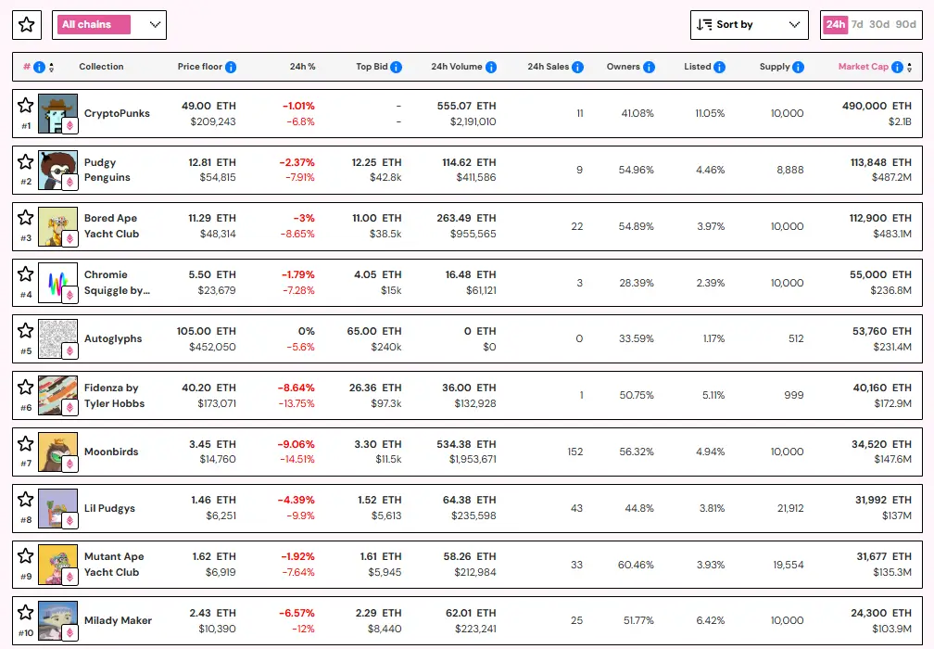Open the CryptoPunks collection link
The width and height of the screenshot is (934, 649).
117,113
